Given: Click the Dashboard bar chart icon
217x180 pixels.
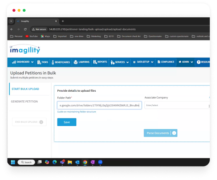Looking at the screenshot, I should point(14,62).
